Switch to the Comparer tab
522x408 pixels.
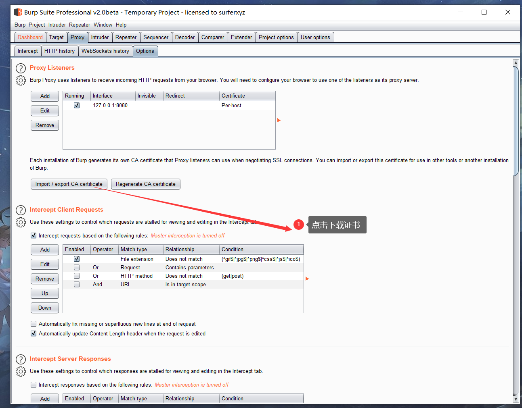(213, 37)
